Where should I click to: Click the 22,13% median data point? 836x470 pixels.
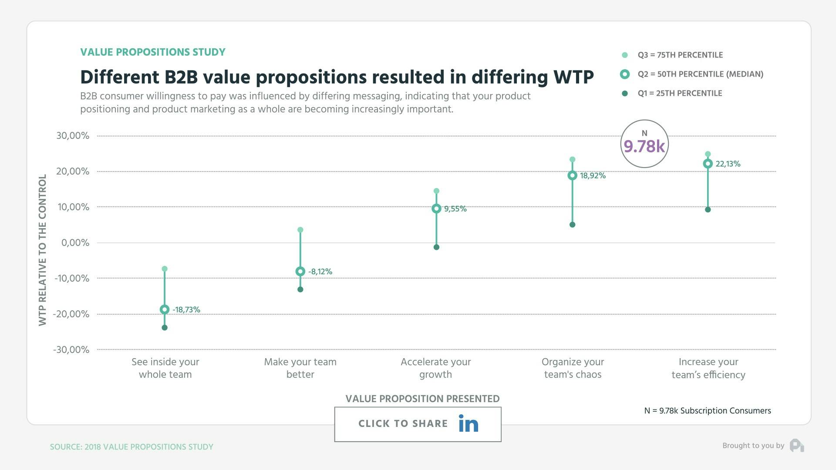click(708, 164)
